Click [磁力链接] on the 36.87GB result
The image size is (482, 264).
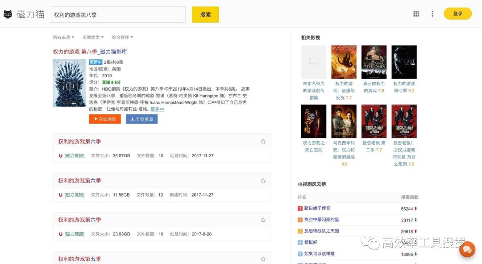(x=75, y=156)
